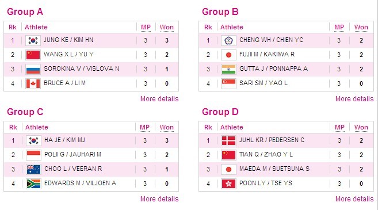Viewport: 378px width, 210px height.
Task: Open More details for Group B
Action: (x=354, y=99)
